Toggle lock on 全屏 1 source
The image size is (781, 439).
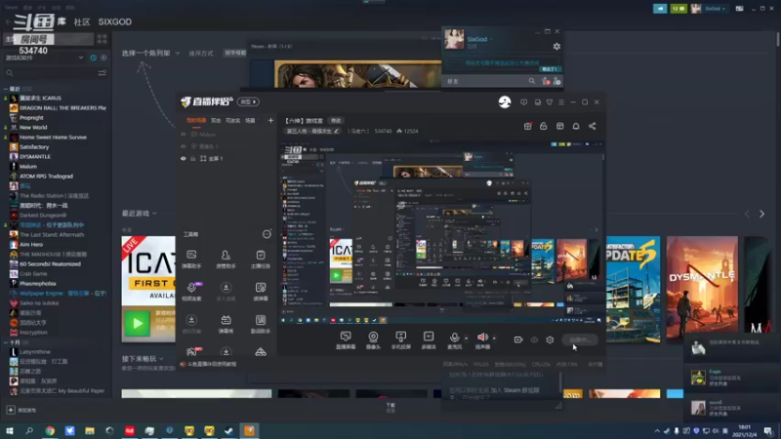click(x=193, y=158)
